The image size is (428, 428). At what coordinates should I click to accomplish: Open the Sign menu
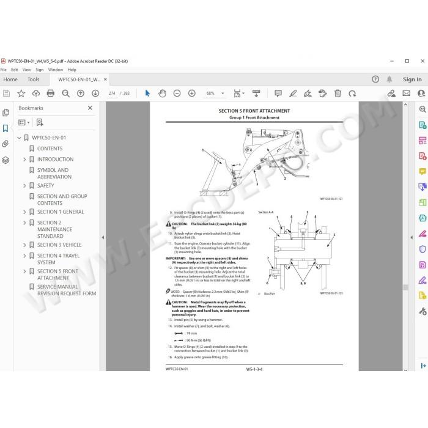pos(40,70)
